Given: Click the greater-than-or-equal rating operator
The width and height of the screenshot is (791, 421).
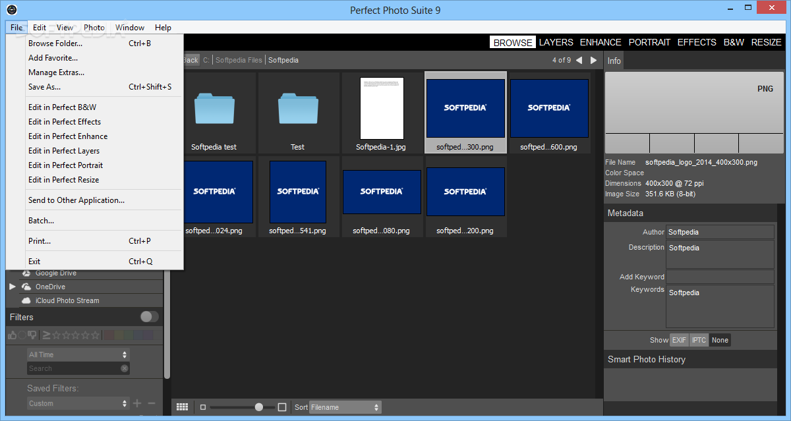Looking at the screenshot, I should tap(46, 335).
